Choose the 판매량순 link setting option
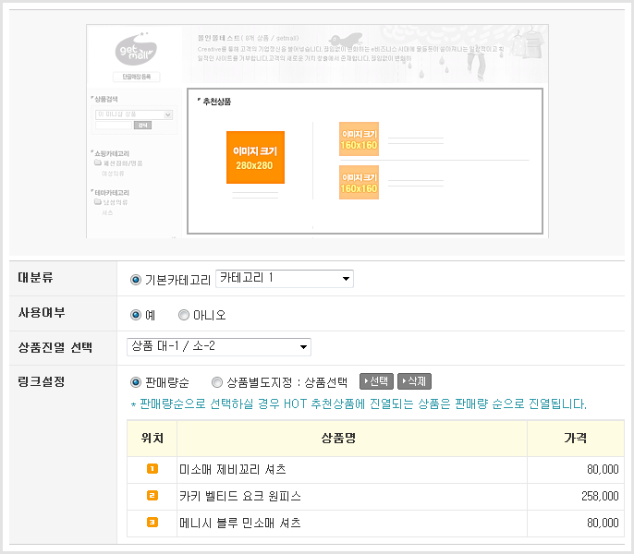This screenshot has width=634, height=554. tap(136, 382)
